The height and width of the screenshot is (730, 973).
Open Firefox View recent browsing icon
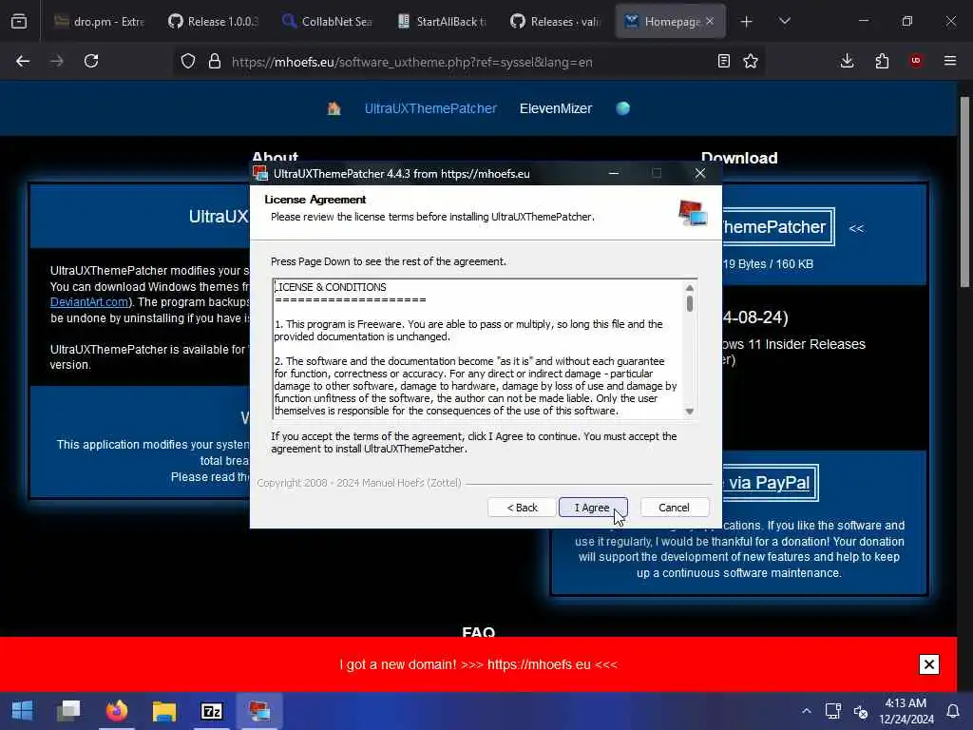[x=19, y=21]
